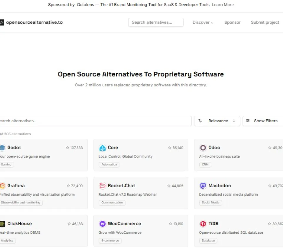Focus the header Search alternatives field

point(156,22)
